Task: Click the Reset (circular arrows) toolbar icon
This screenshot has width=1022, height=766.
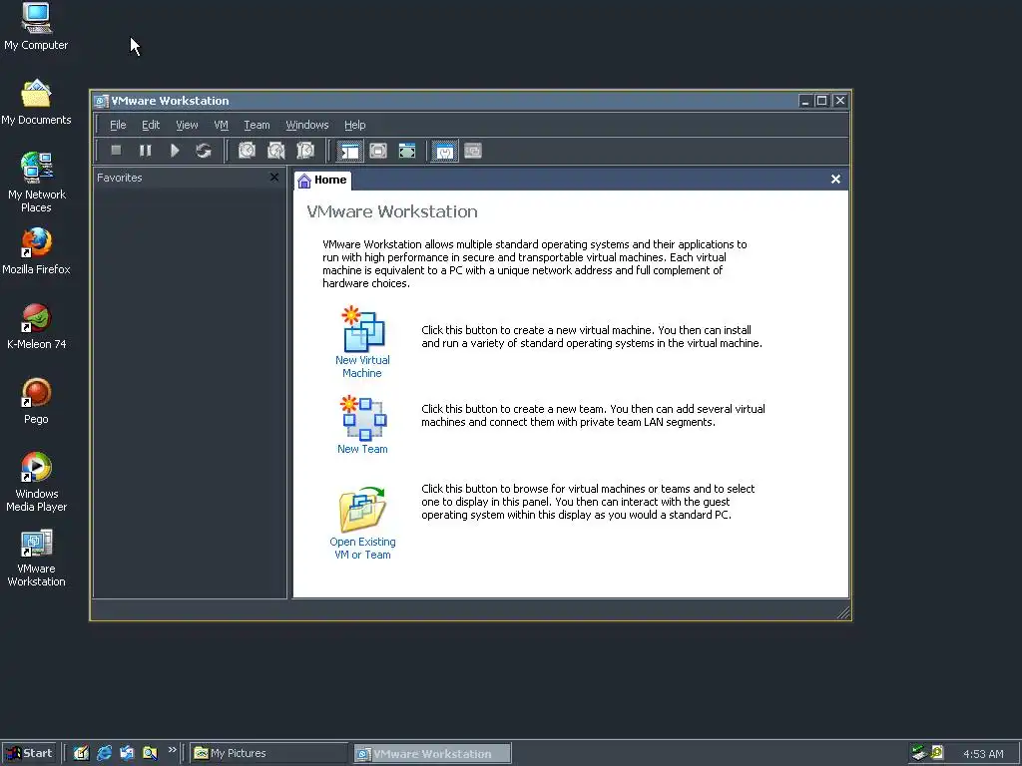Action: (204, 151)
